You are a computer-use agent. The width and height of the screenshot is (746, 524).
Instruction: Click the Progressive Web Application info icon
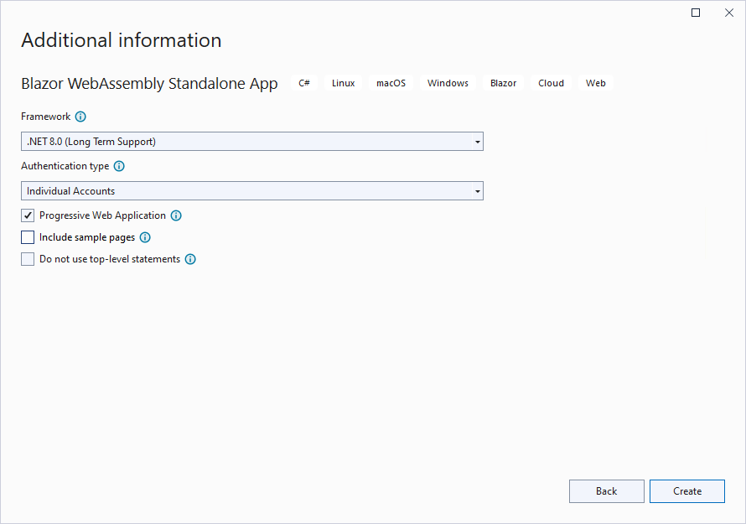(x=176, y=215)
